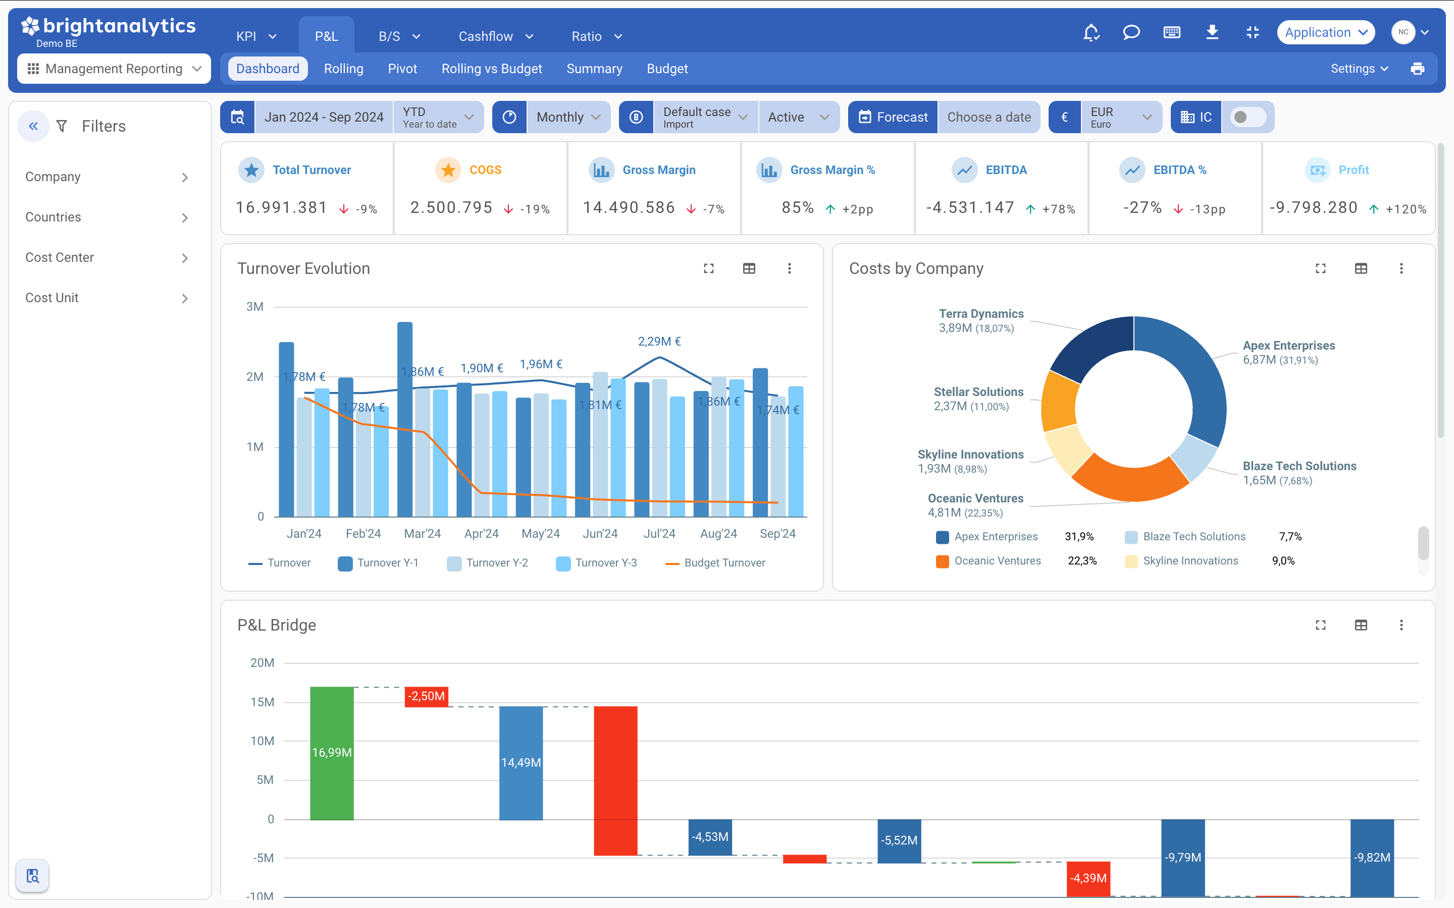Switch Costs by Company to table view
1454x908 pixels.
1361,268
